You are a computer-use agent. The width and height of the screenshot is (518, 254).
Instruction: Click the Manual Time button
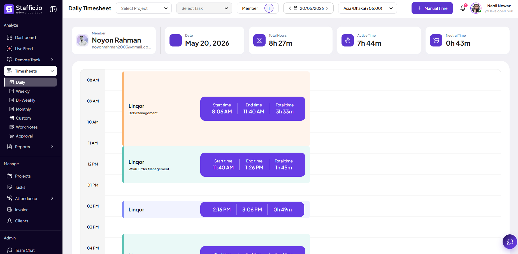pos(432,8)
